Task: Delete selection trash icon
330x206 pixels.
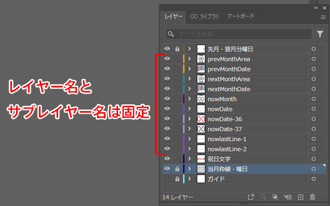Action: (x=312, y=197)
